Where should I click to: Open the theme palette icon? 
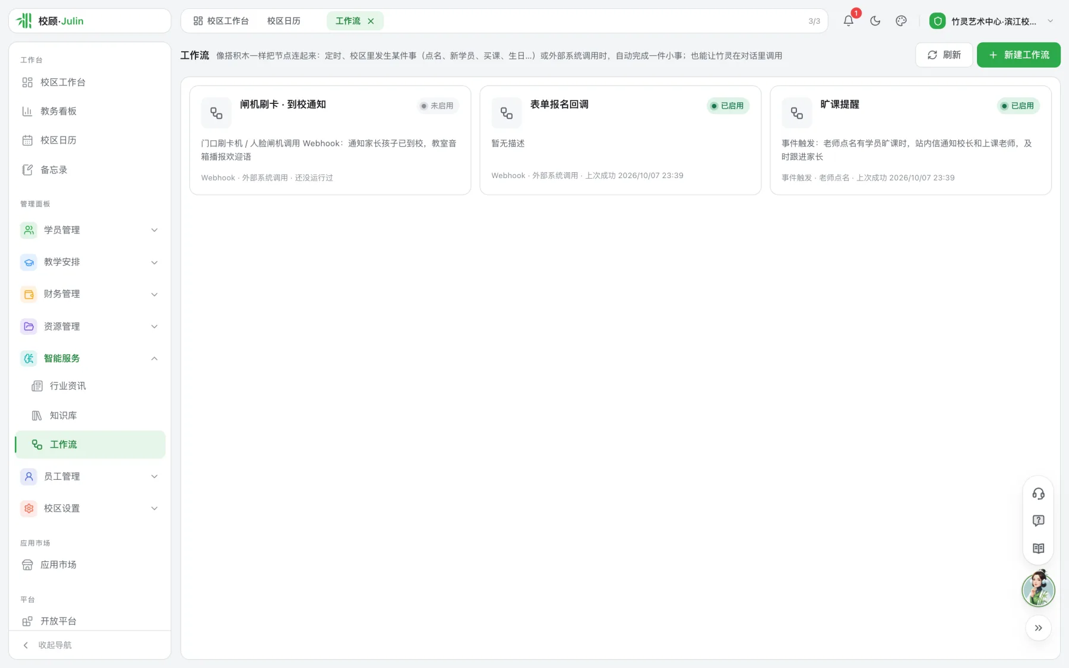pyautogui.click(x=901, y=21)
